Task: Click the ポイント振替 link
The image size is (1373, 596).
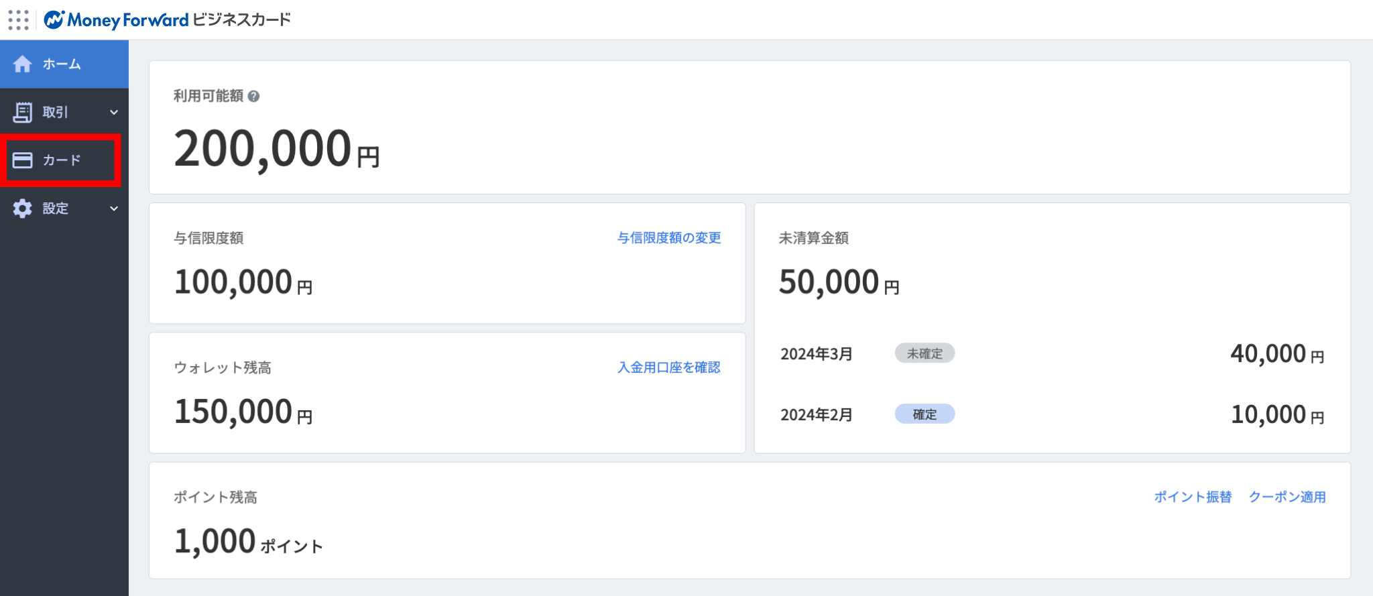Action: [x=1193, y=497]
